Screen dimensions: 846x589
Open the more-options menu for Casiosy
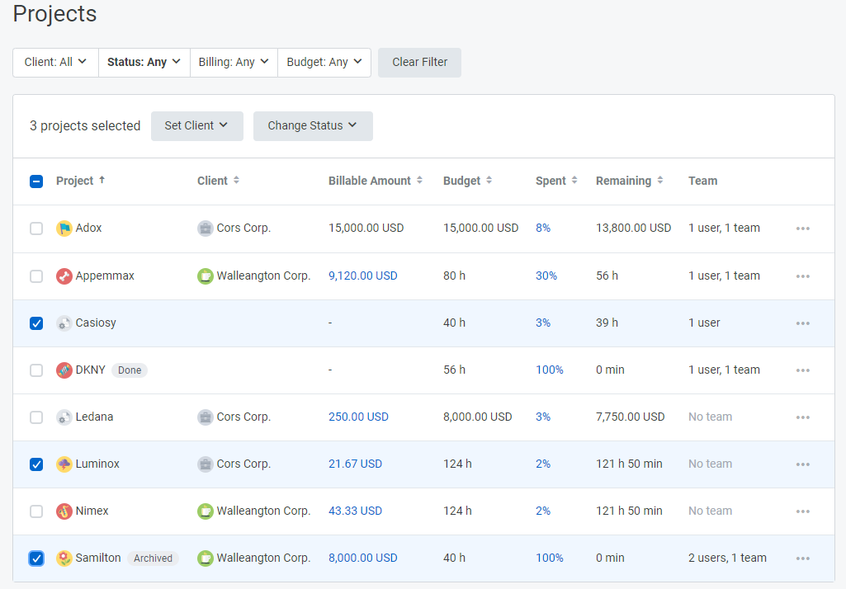(x=803, y=323)
